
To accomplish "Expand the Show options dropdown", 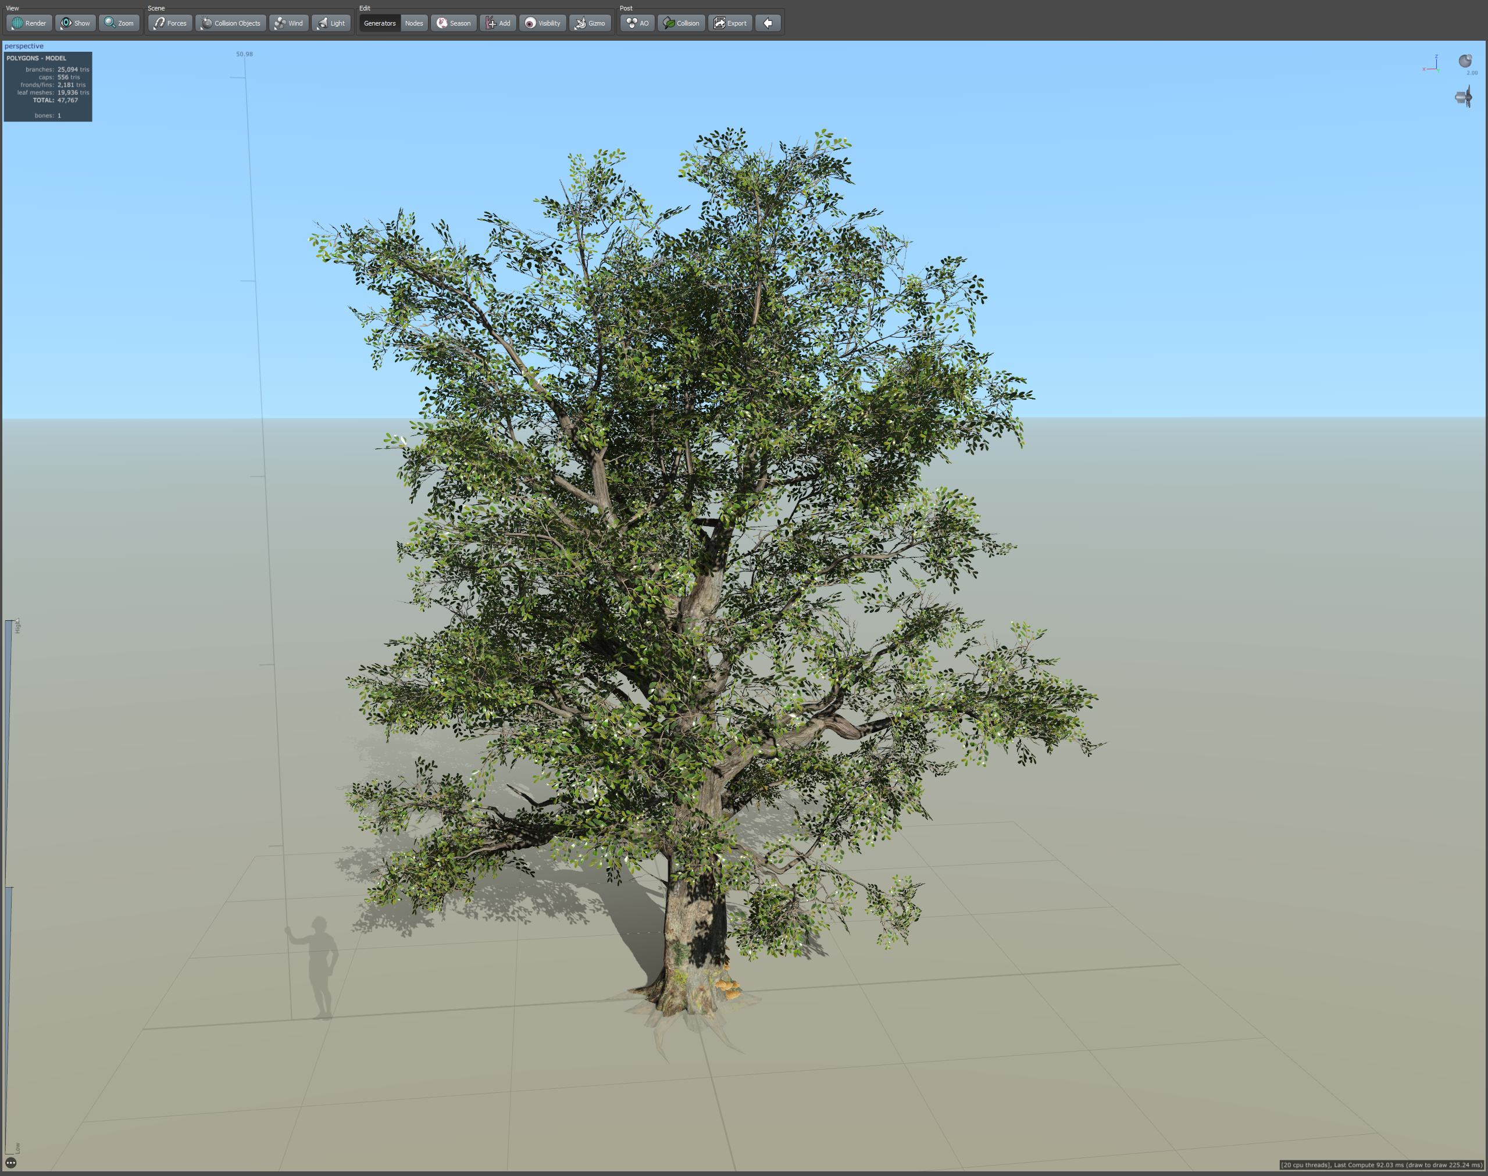I will pyautogui.click(x=75, y=23).
